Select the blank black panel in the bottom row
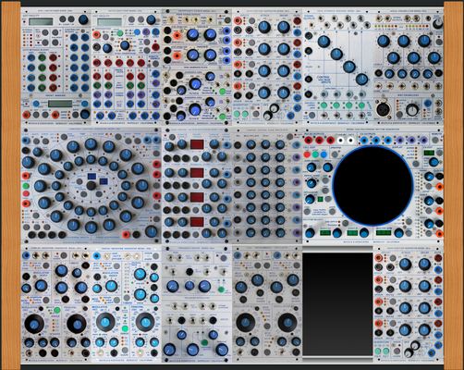The width and height of the screenshot is (464, 370). pyautogui.click(x=337, y=303)
